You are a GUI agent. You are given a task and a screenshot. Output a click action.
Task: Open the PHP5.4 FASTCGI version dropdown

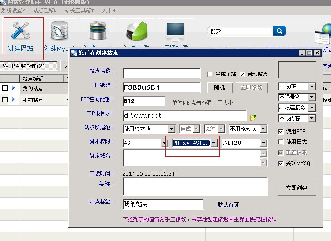click(x=214, y=143)
